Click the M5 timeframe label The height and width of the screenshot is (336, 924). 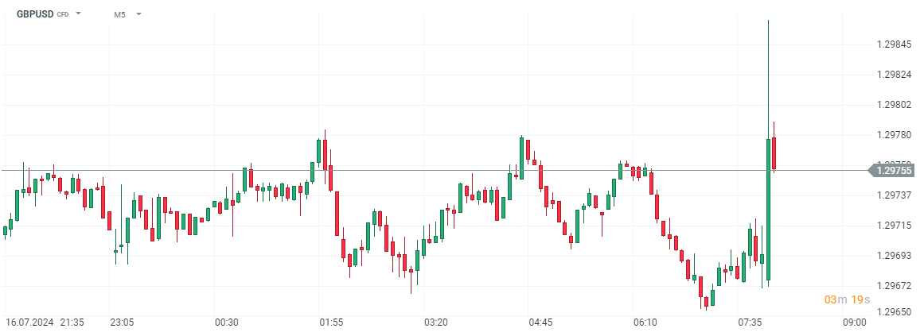coord(119,14)
